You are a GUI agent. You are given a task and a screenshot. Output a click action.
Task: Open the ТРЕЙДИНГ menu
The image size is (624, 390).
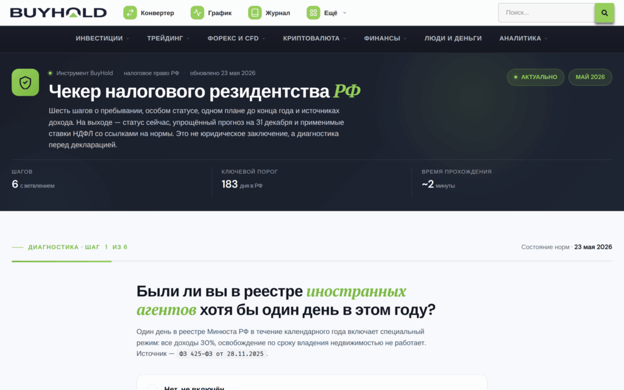click(x=165, y=38)
